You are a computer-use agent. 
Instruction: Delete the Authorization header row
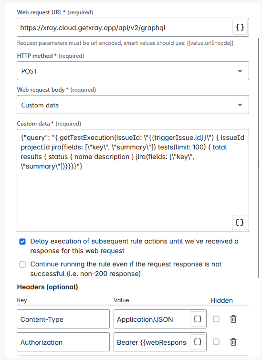coord(233,342)
